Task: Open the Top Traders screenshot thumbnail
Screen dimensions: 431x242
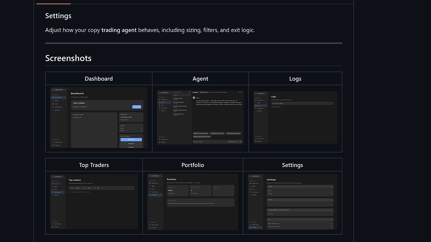Action: (94, 202)
